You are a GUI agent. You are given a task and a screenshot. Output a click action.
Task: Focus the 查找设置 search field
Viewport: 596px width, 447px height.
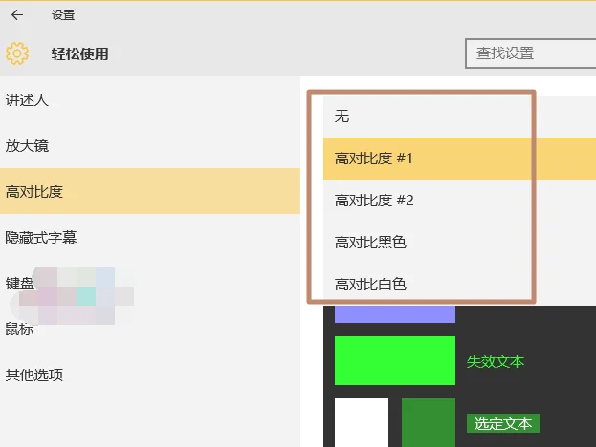531,53
